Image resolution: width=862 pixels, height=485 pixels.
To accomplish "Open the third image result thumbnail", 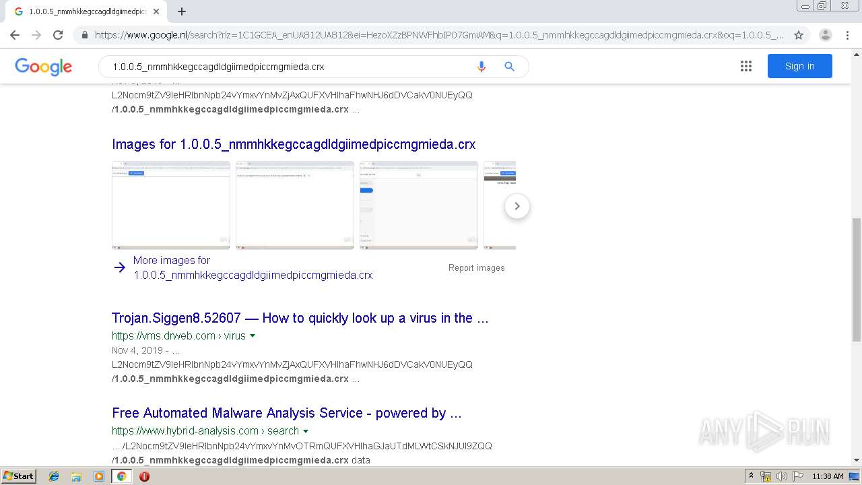I will coord(419,205).
